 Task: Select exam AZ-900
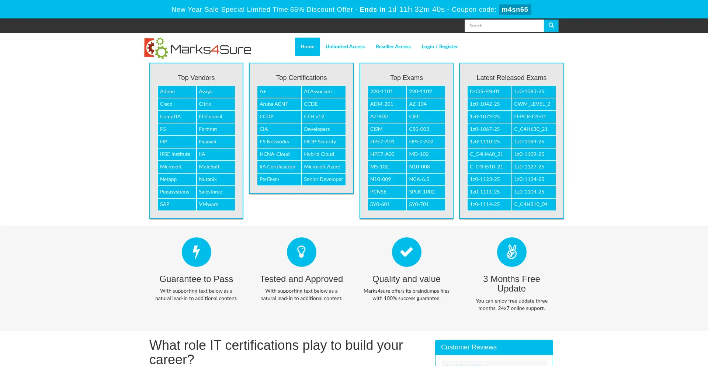tap(387, 116)
